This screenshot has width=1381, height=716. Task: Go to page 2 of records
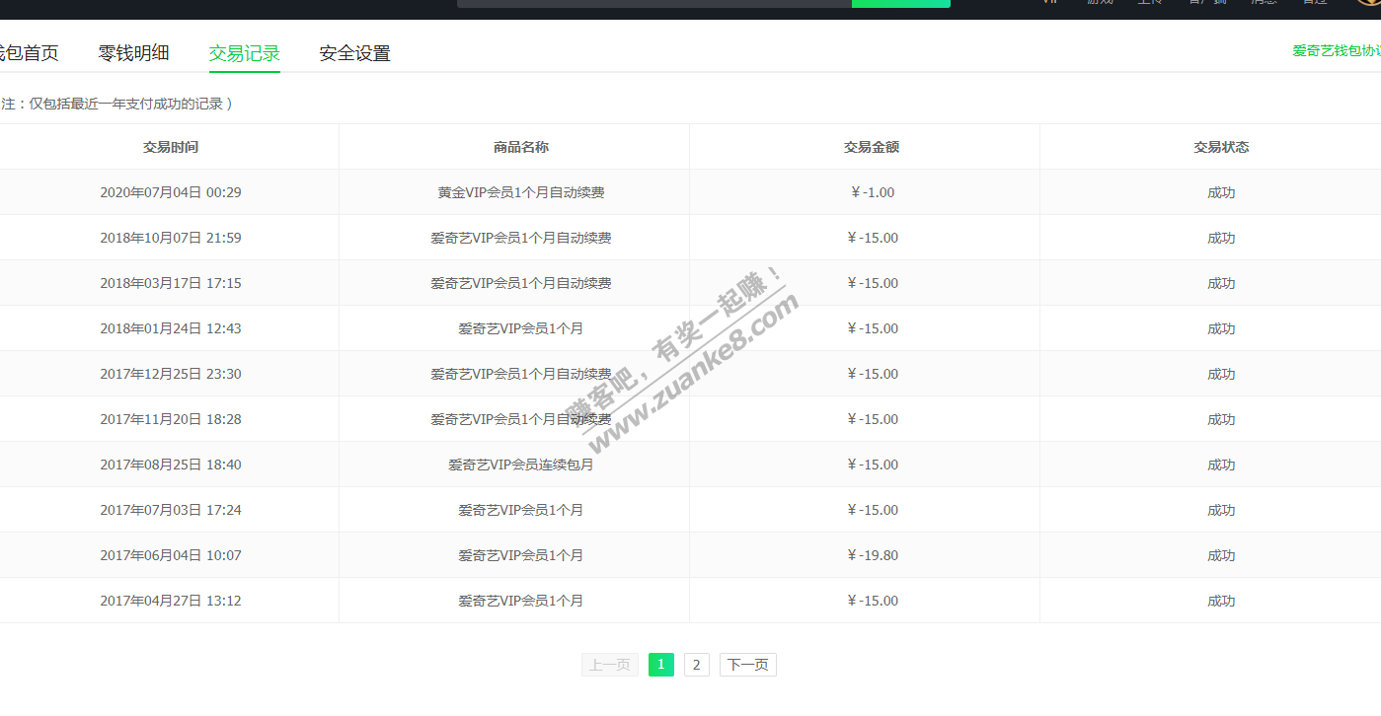click(x=696, y=665)
